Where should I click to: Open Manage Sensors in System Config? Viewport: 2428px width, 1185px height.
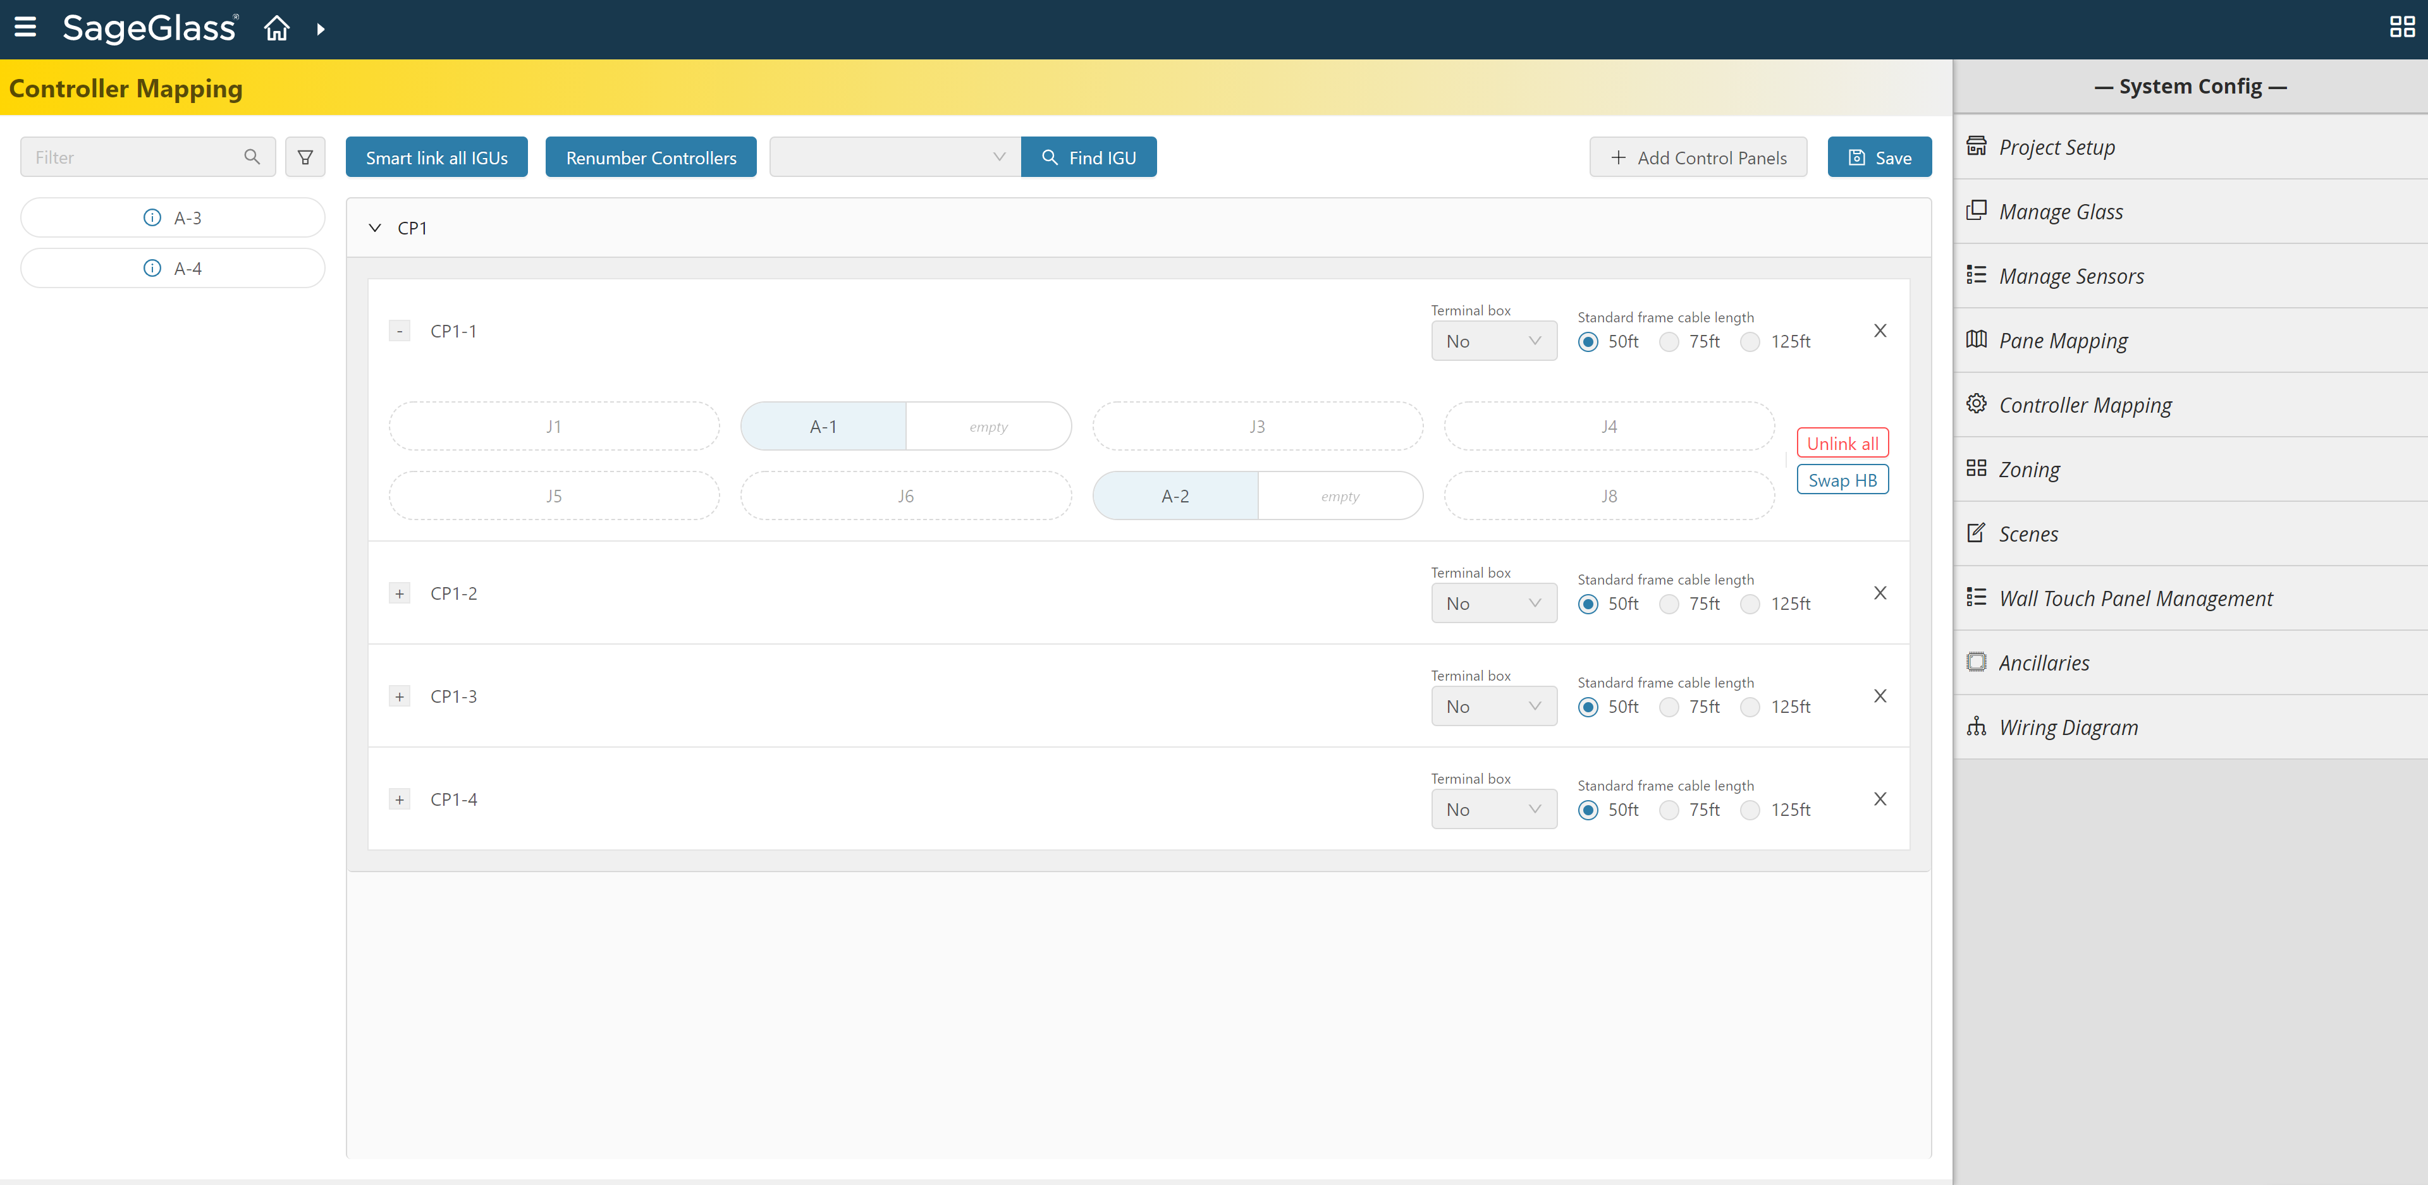pos(2190,276)
